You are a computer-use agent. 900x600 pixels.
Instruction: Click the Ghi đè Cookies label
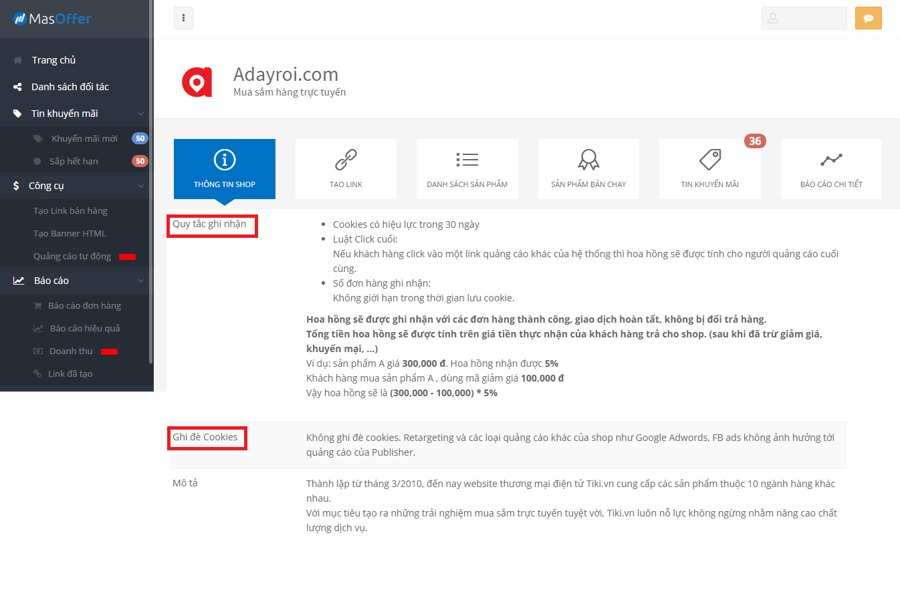205,437
